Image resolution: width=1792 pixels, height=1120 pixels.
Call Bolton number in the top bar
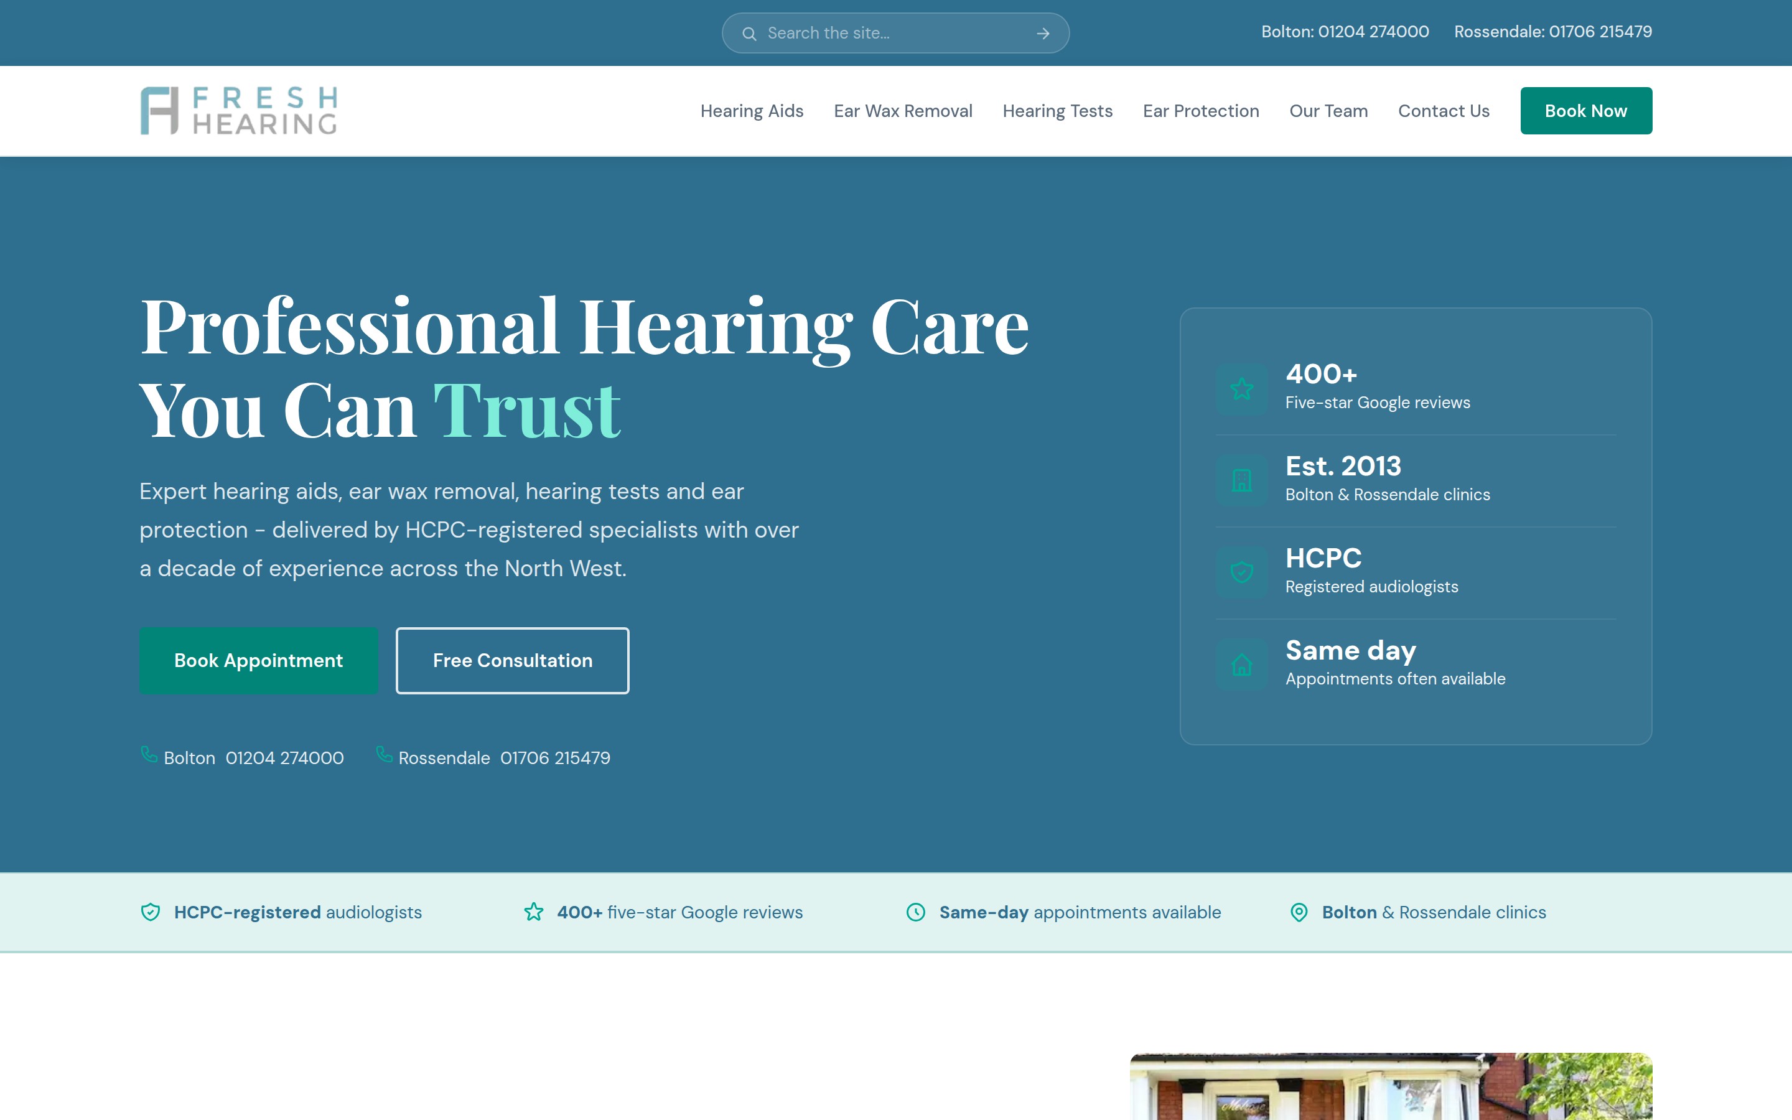[1345, 32]
